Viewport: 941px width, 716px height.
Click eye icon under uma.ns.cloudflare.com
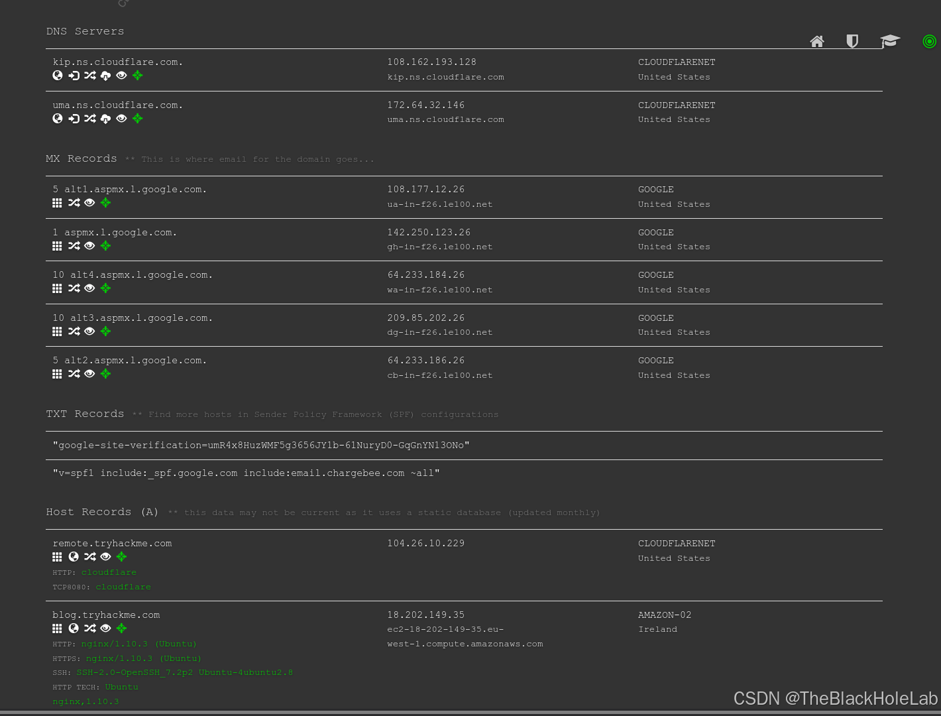[x=121, y=119]
